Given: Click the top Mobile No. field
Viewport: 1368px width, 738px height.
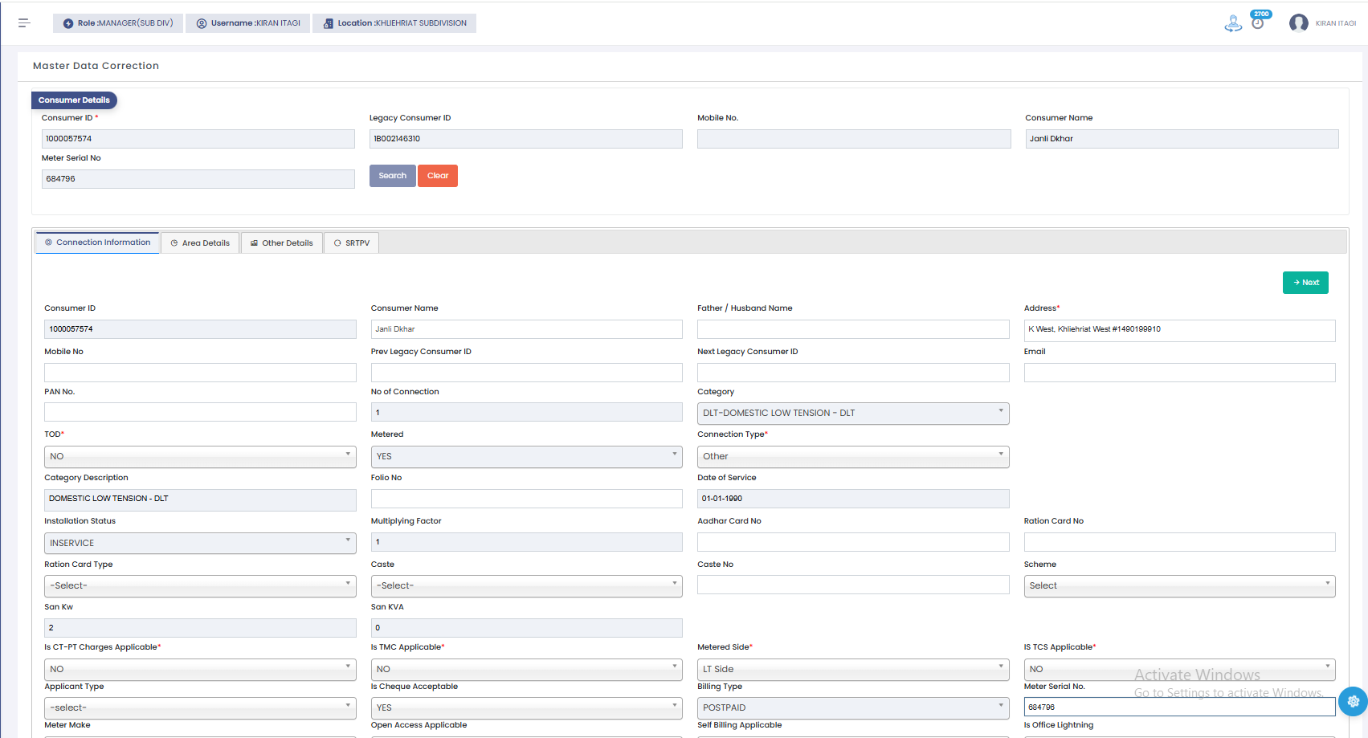Looking at the screenshot, I should [854, 139].
